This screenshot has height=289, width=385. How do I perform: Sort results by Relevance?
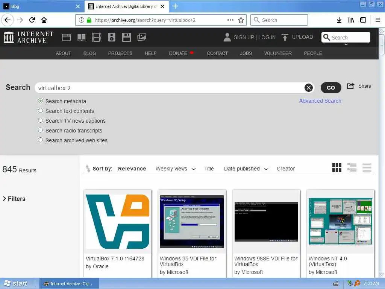coord(132,169)
